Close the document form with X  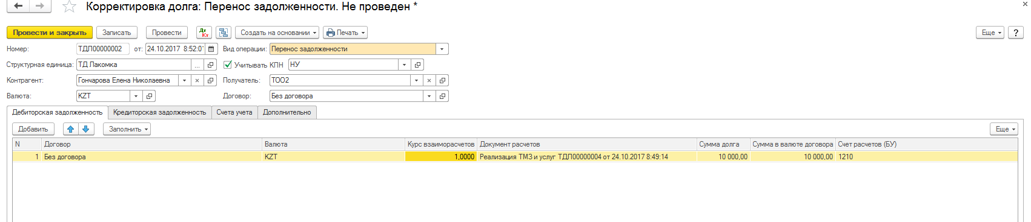coord(1024,5)
